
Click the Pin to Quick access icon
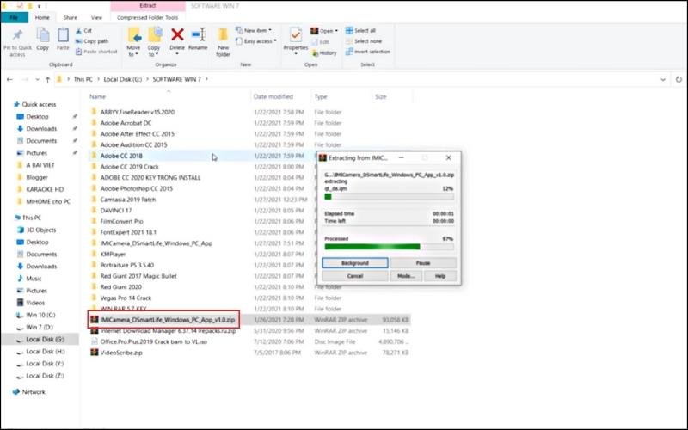pyautogui.click(x=17, y=35)
